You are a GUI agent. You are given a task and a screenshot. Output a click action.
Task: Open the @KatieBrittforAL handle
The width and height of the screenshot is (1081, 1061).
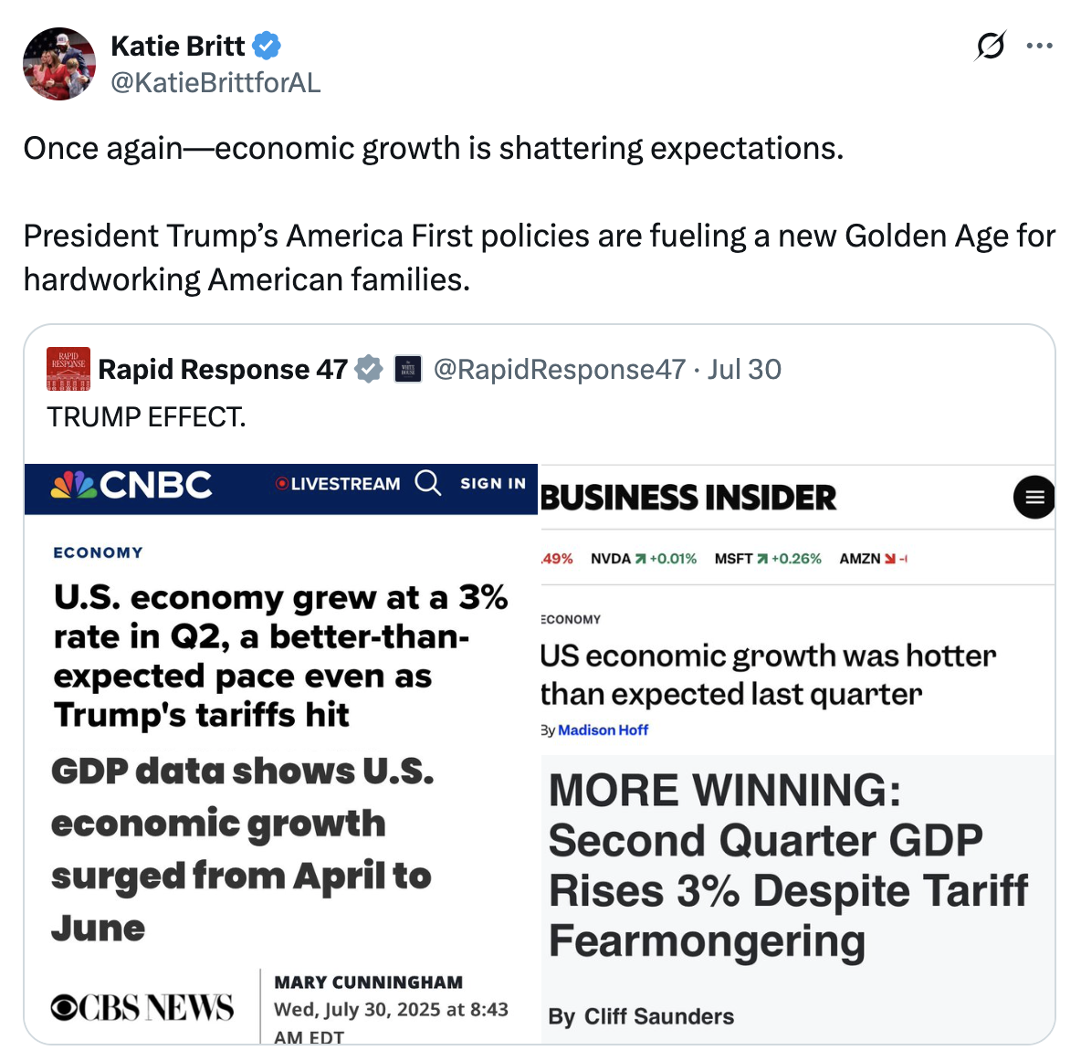click(x=215, y=83)
